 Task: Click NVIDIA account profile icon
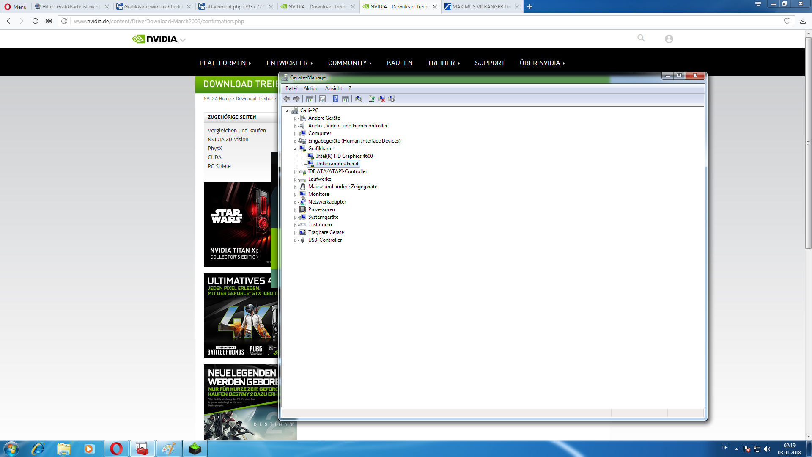(x=669, y=39)
